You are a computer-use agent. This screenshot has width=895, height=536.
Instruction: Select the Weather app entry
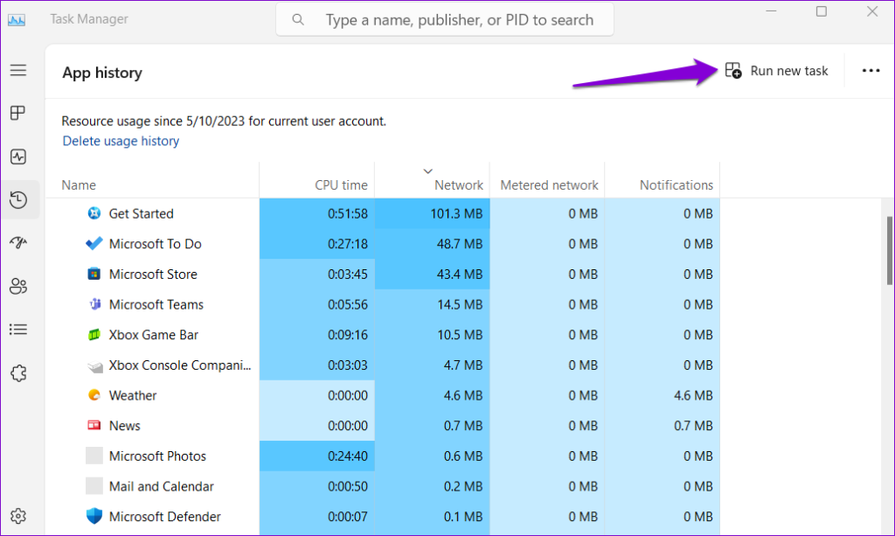coord(133,395)
